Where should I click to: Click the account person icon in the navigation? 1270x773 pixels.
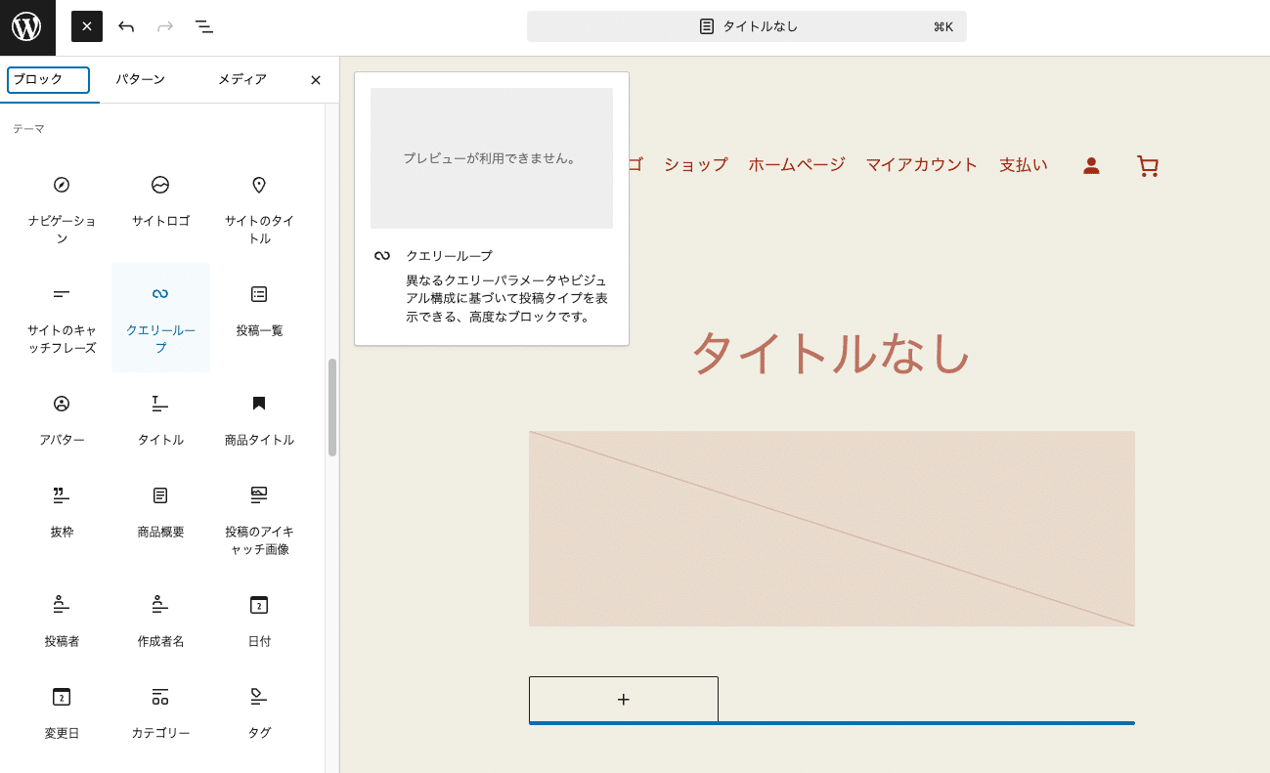pyautogui.click(x=1090, y=165)
